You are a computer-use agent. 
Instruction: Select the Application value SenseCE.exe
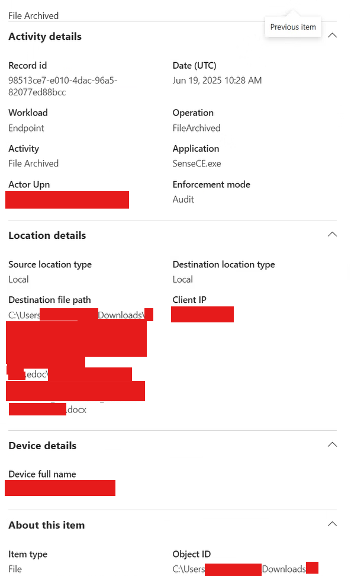point(197,163)
